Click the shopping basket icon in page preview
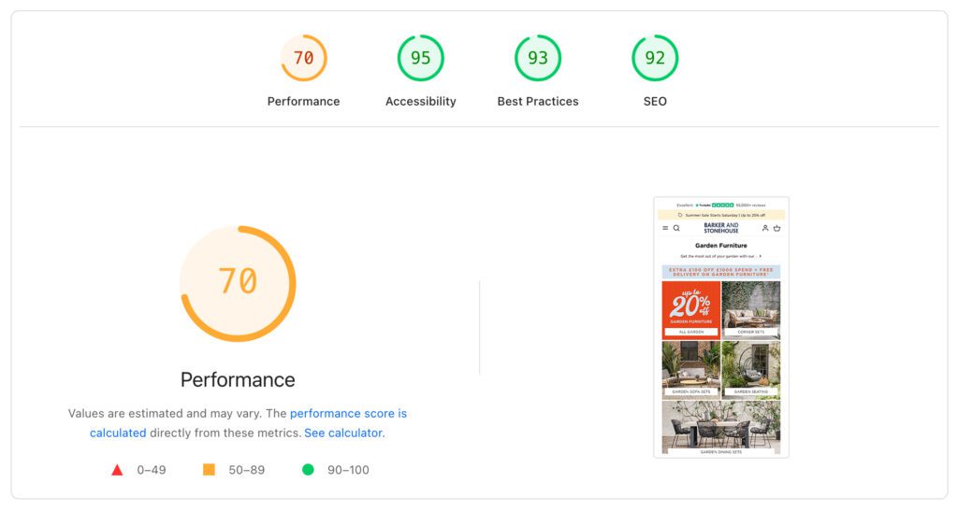This screenshot has width=958, height=511. point(777,228)
